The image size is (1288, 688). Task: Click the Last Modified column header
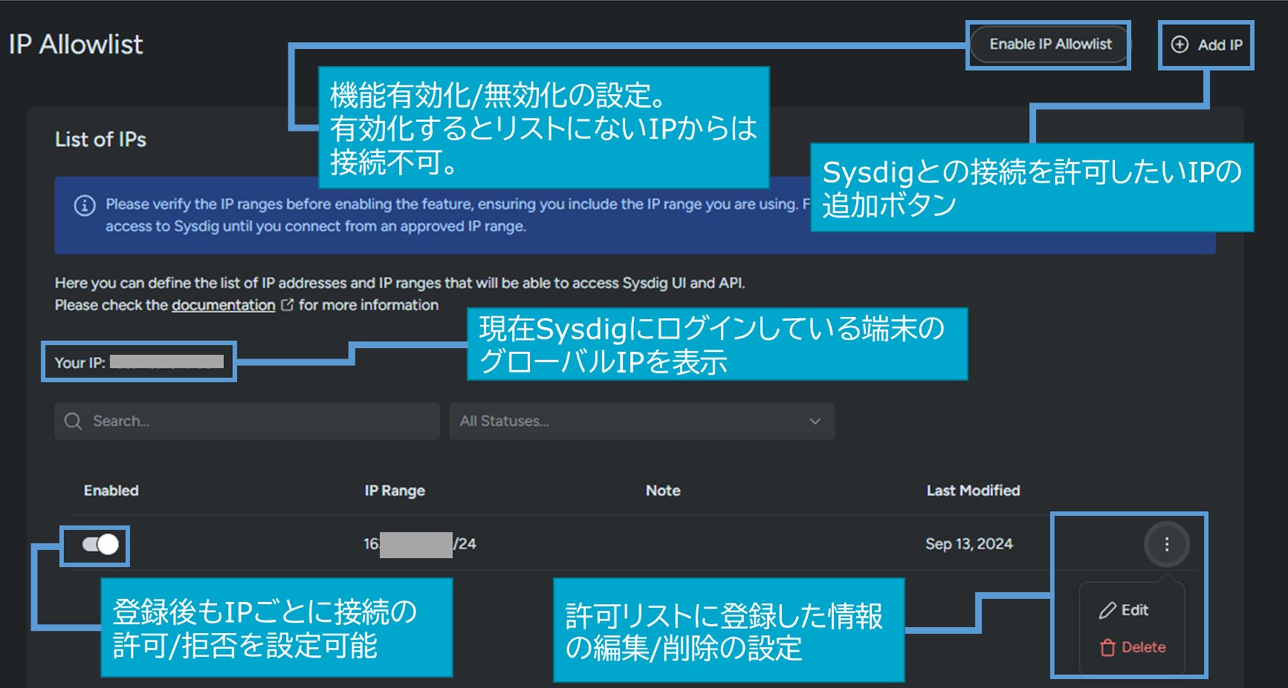[972, 491]
